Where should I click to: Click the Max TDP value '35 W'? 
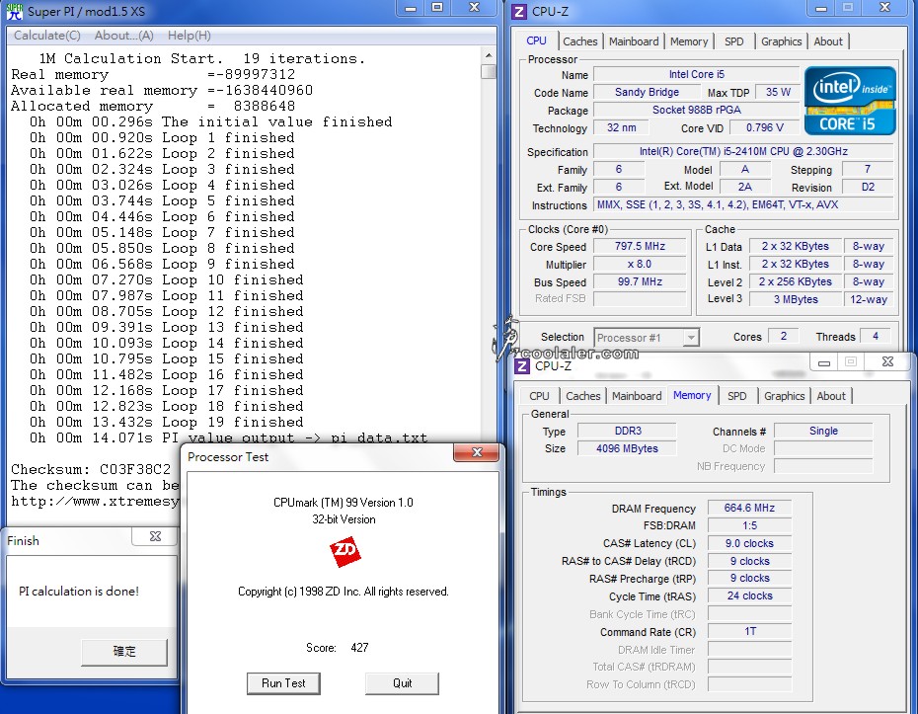[x=778, y=92]
